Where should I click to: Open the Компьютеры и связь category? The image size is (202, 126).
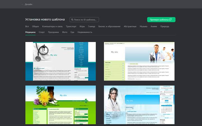(52, 27)
